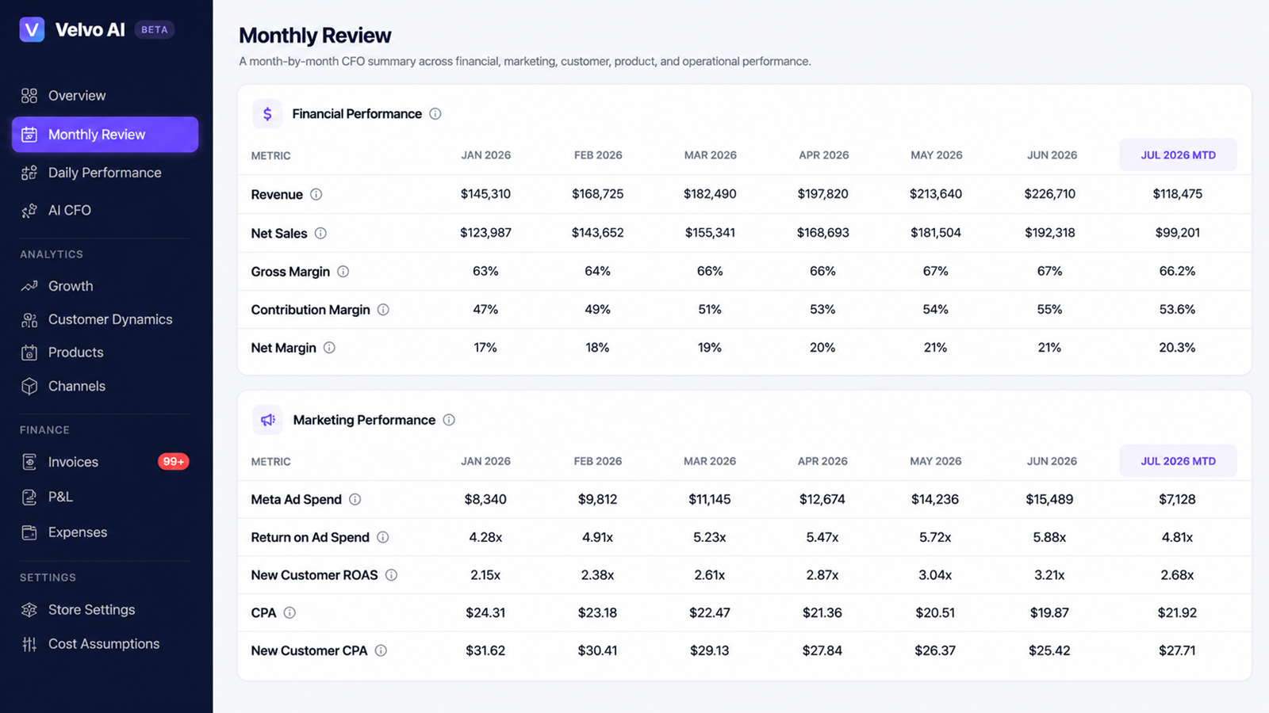Screen dimensions: 1269x713
Task: Go to Daily Performance in sidebar
Action: pyautogui.click(x=105, y=173)
